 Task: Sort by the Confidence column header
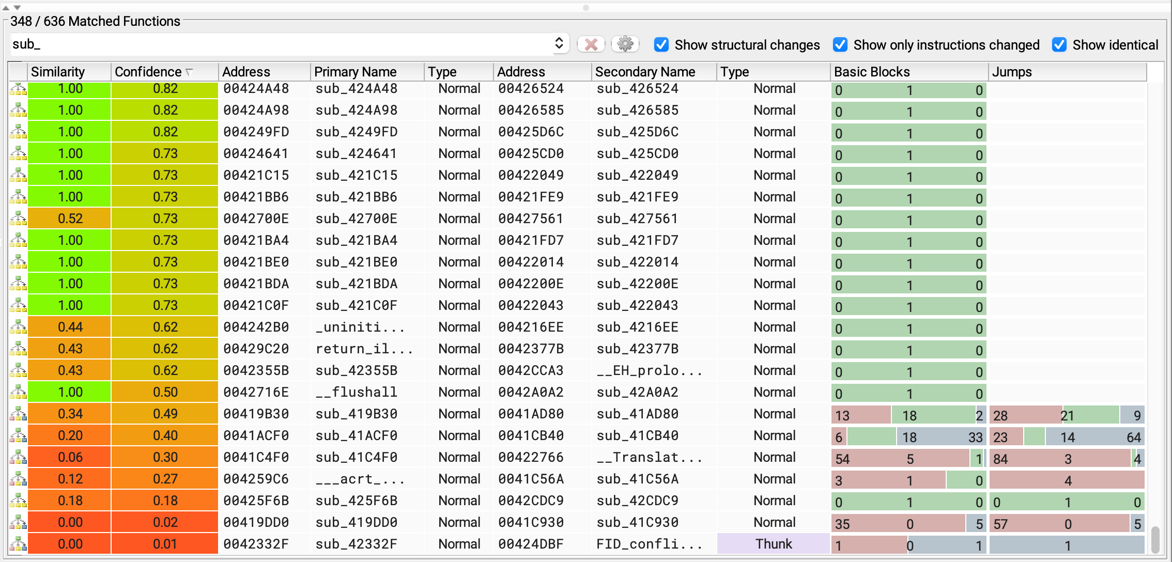click(165, 72)
